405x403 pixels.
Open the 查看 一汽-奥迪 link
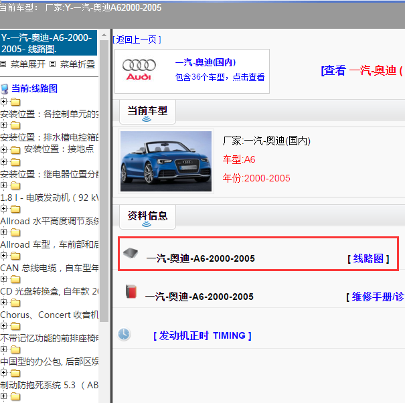[x=361, y=70]
